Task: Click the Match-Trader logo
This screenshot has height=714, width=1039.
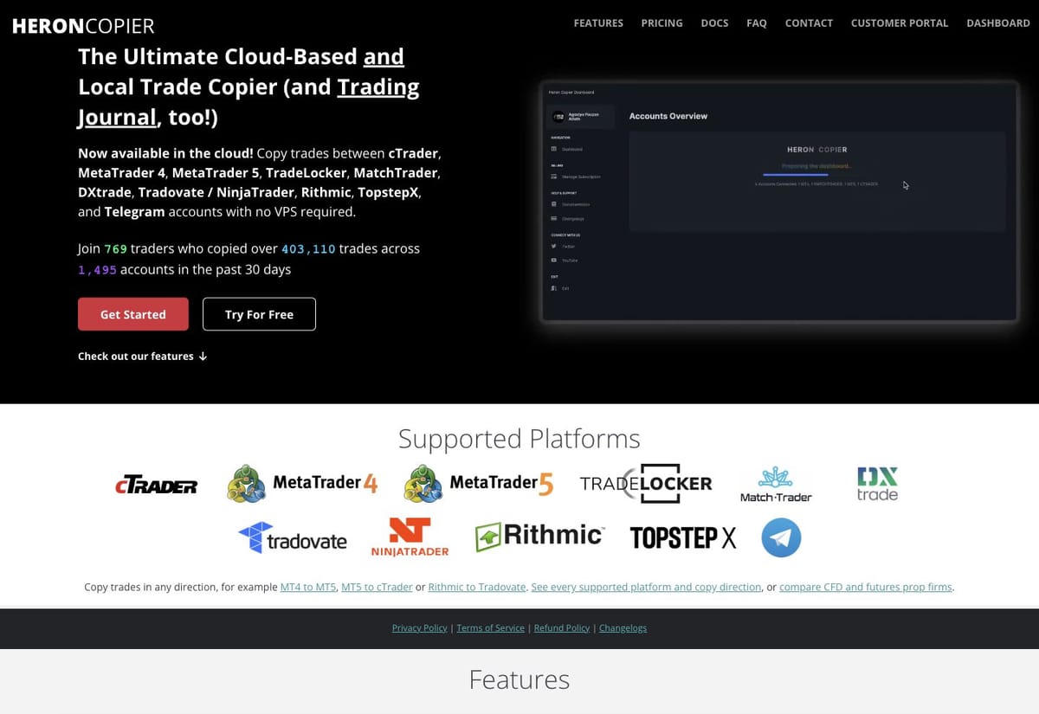Action: pos(776,485)
